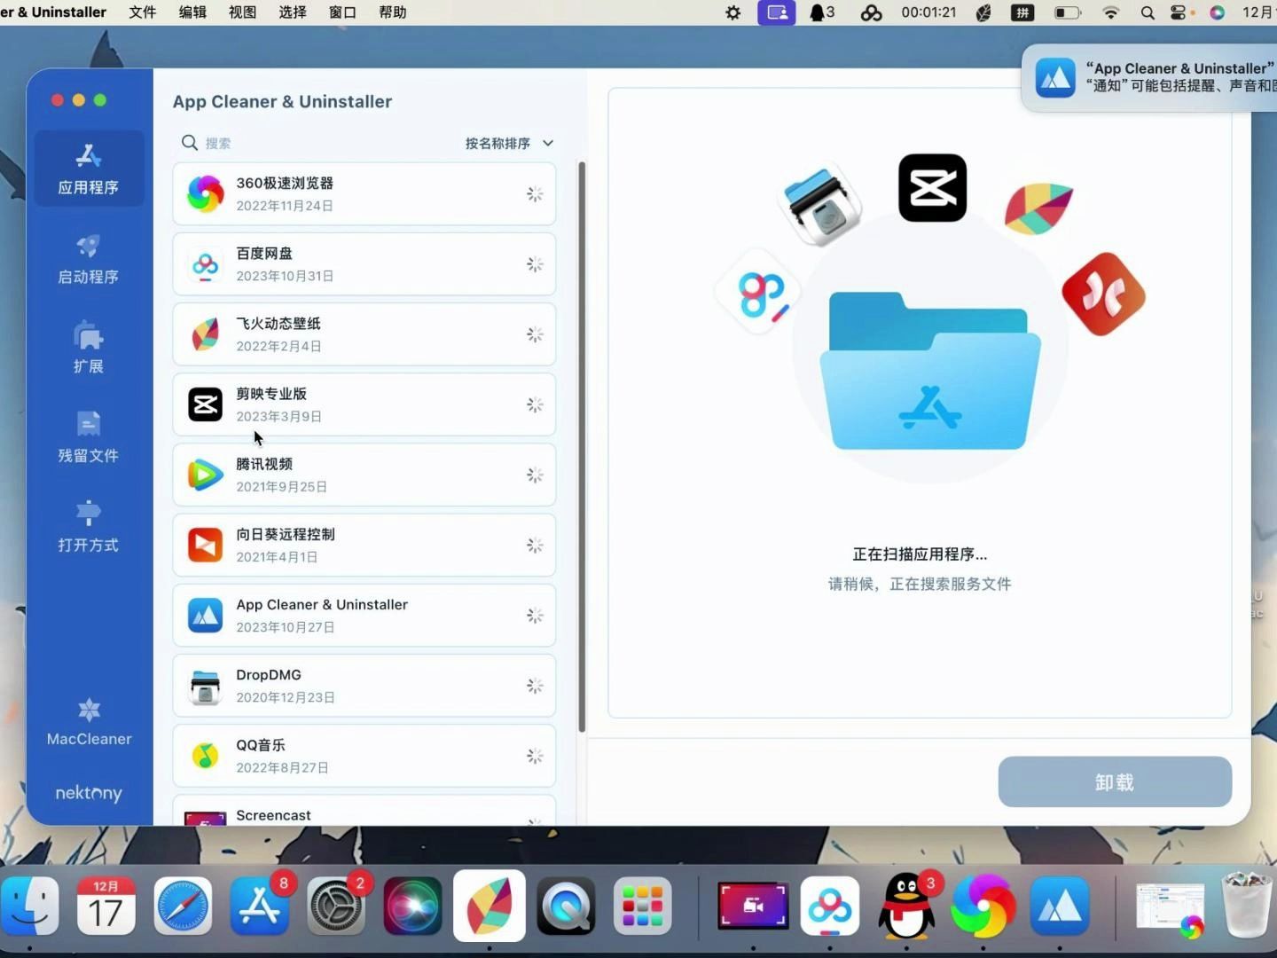This screenshot has height=958, width=1277.
Task: Open the 360 browser from the Dock
Action: tap(983, 906)
